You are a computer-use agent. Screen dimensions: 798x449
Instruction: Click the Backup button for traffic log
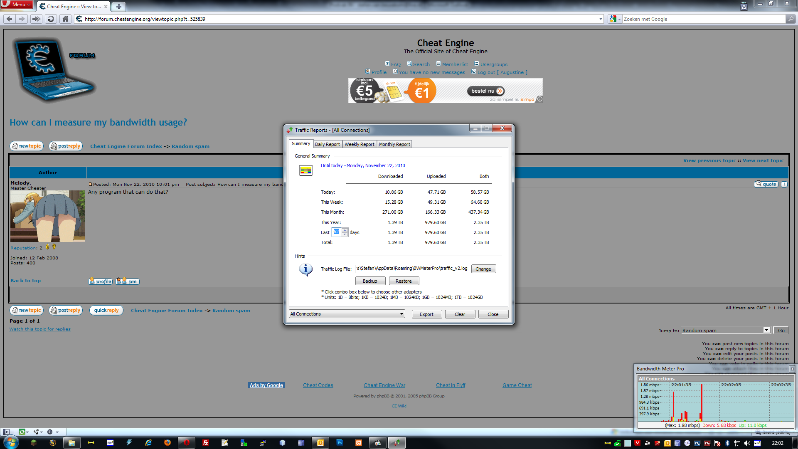point(370,281)
